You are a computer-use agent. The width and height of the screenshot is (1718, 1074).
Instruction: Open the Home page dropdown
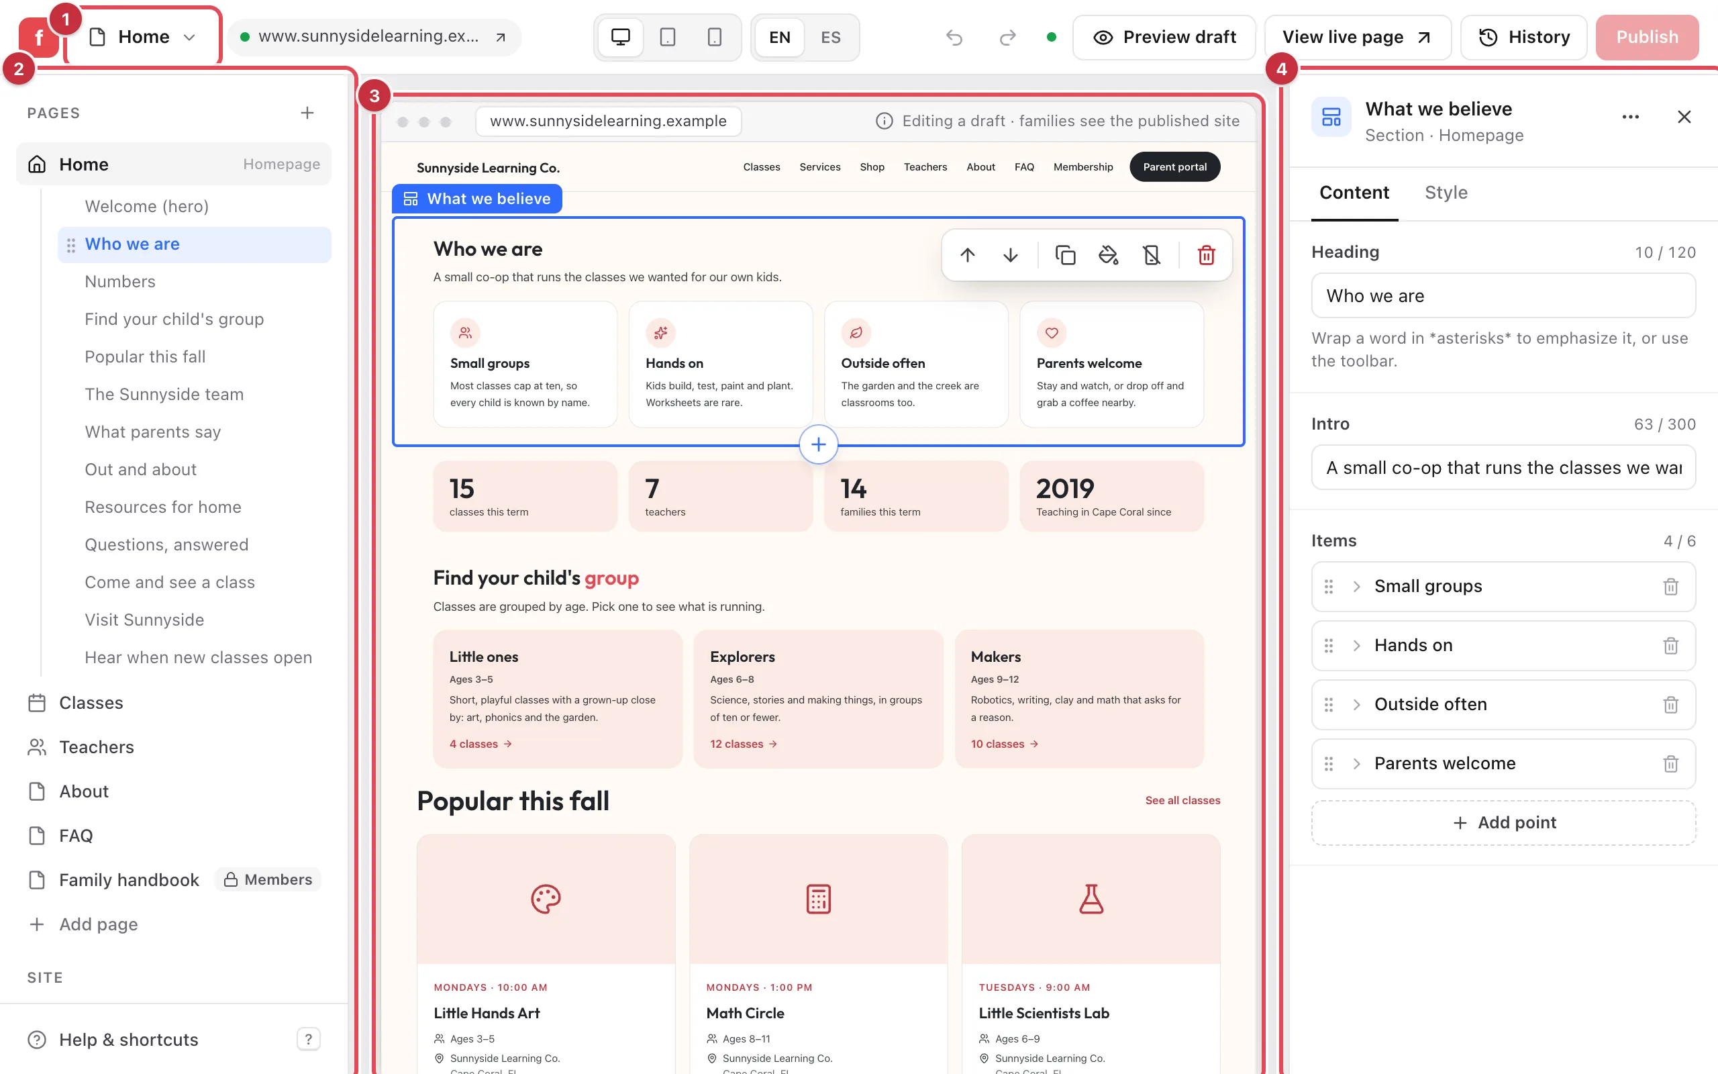click(x=144, y=37)
